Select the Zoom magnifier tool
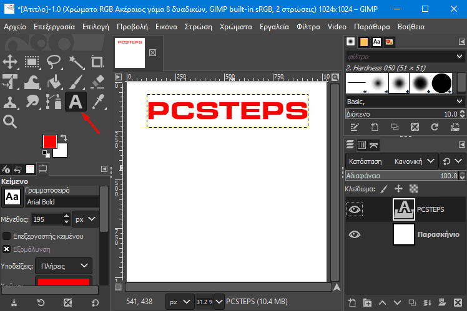 (x=10, y=122)
